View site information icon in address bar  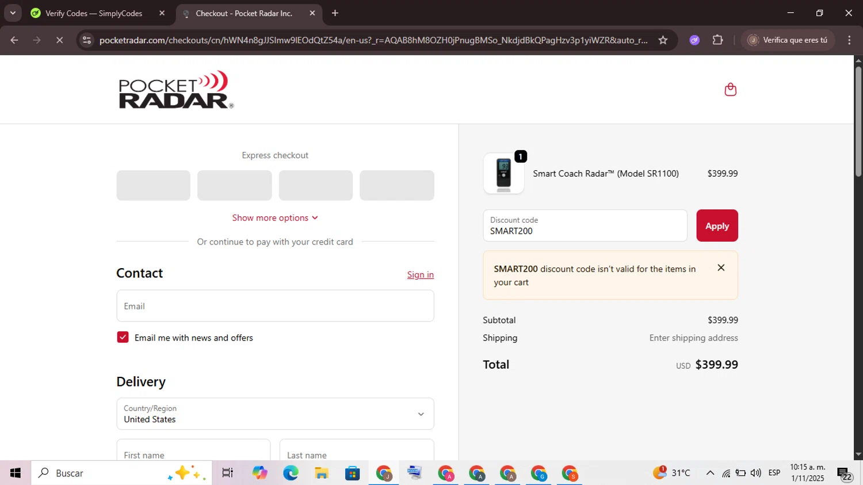pyautogui.click(x=87, y=40)
